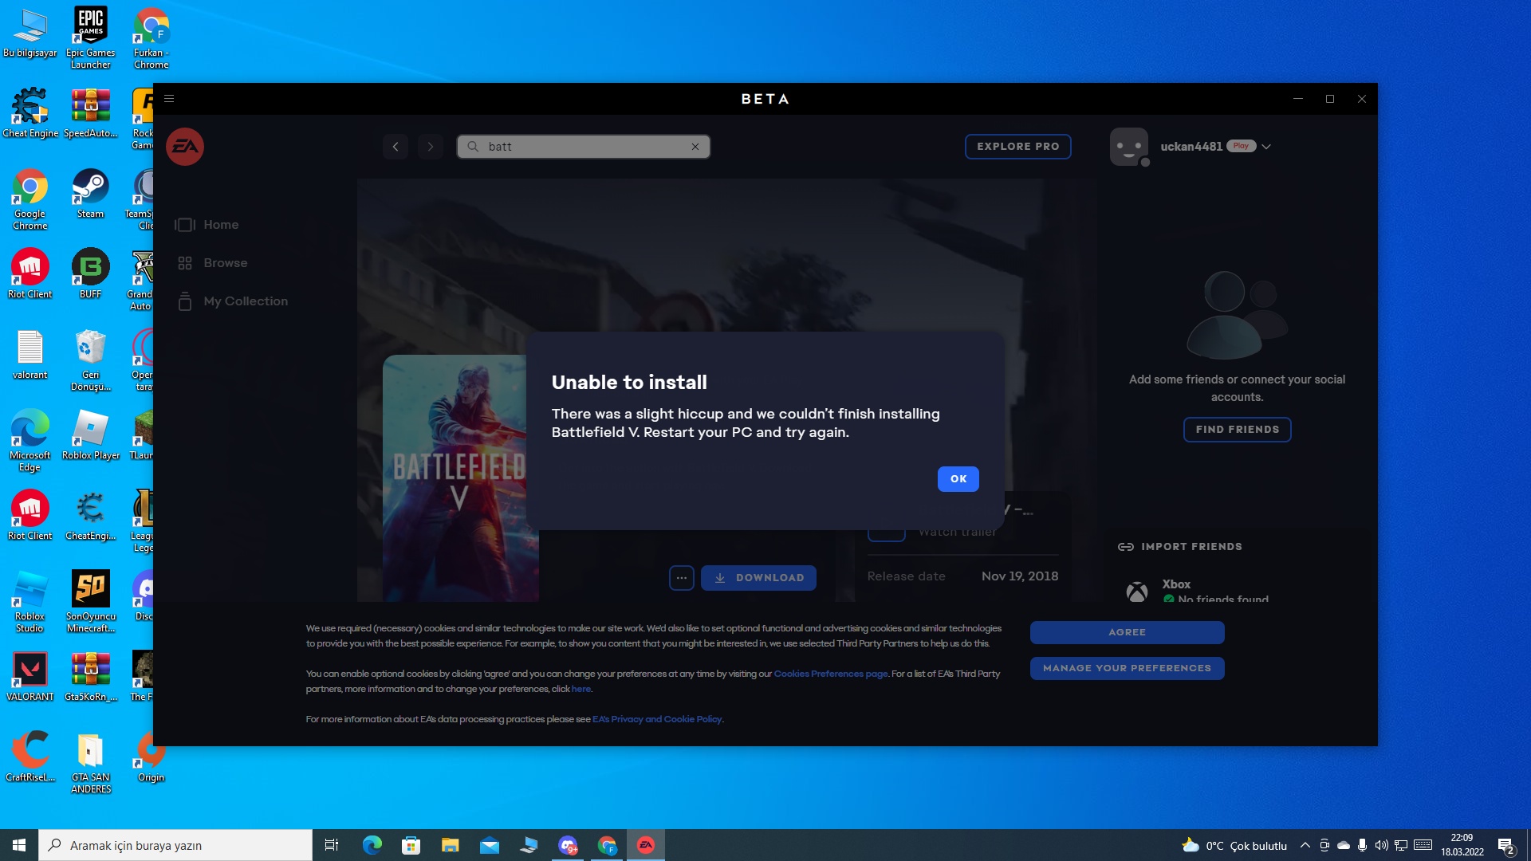Click the EXPLORE PRO button
The height and width of the screenshot is (861, 1531).
point(1018,147)
